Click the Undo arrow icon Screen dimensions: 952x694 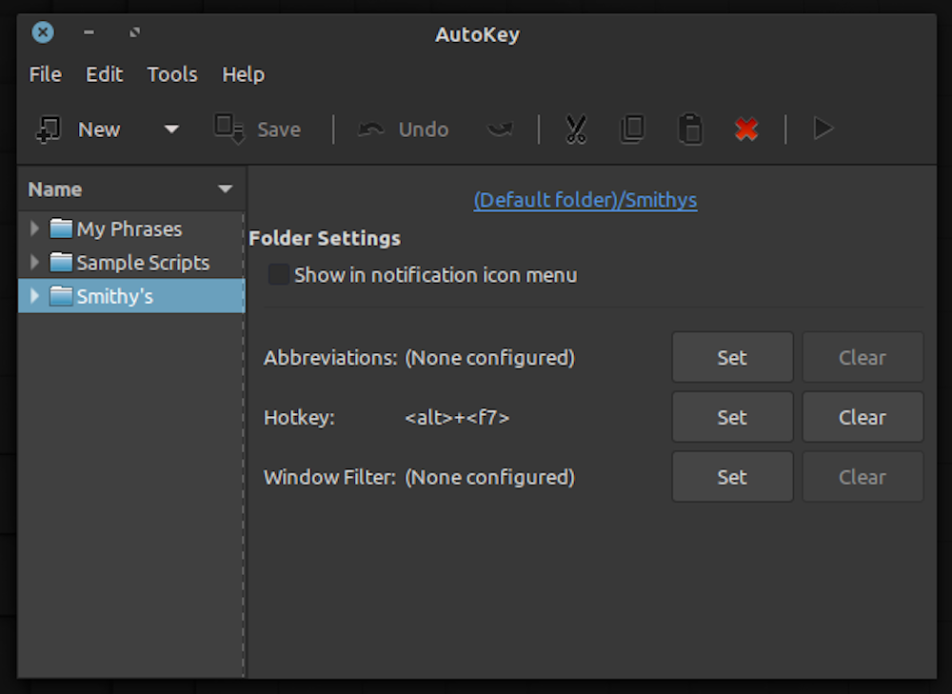[371, 129]
